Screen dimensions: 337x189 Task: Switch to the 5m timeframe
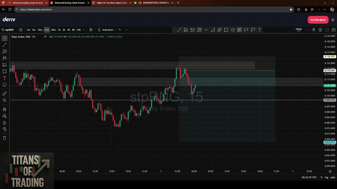[x=34, y=30]
